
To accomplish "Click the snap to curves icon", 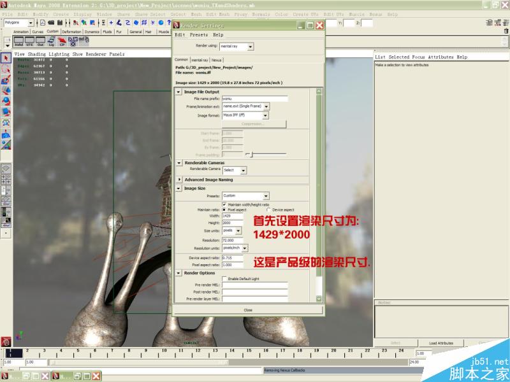I will (119, 22).
